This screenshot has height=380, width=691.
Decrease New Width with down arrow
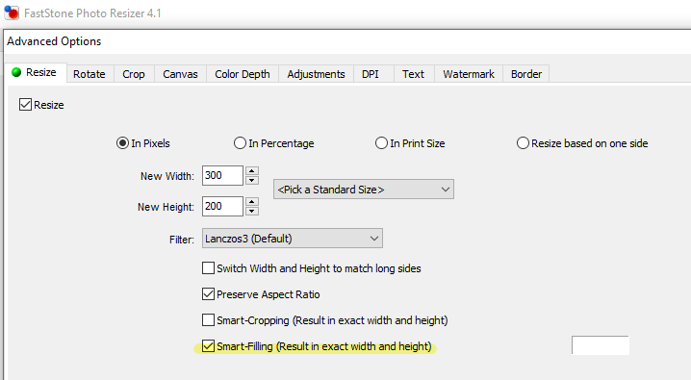coord(251,180)
